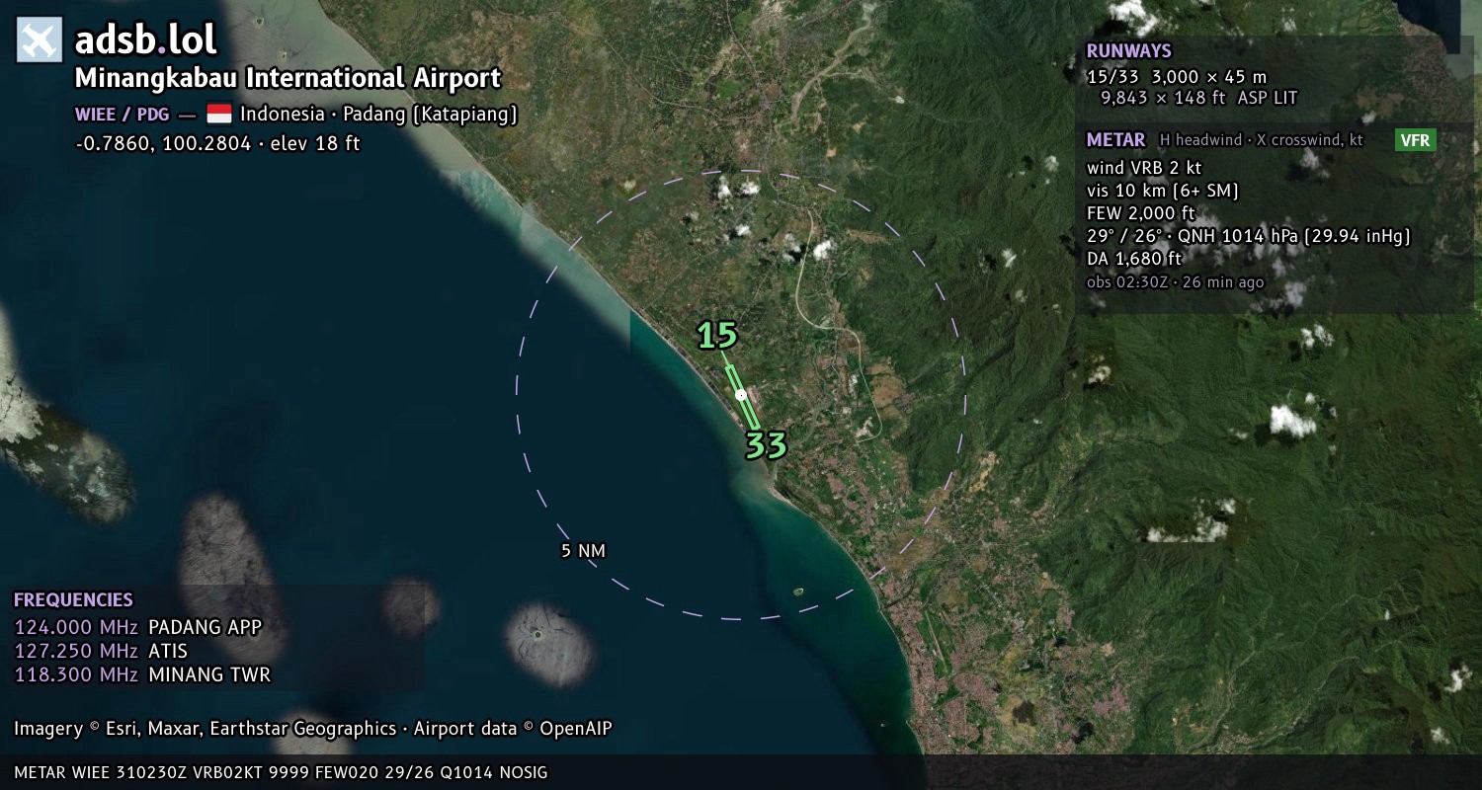
Task: Click the DA 1,680 ft value
Action: (1134, 259)
